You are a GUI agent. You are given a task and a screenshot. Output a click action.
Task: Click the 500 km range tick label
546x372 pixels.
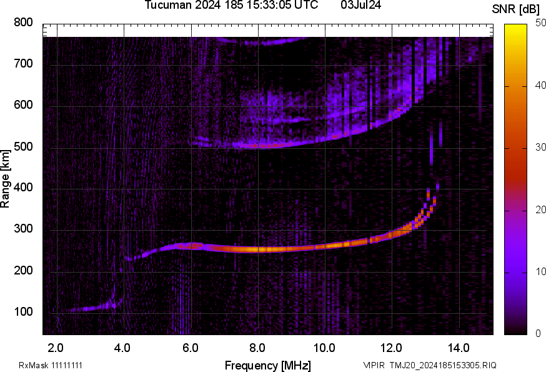23,146
